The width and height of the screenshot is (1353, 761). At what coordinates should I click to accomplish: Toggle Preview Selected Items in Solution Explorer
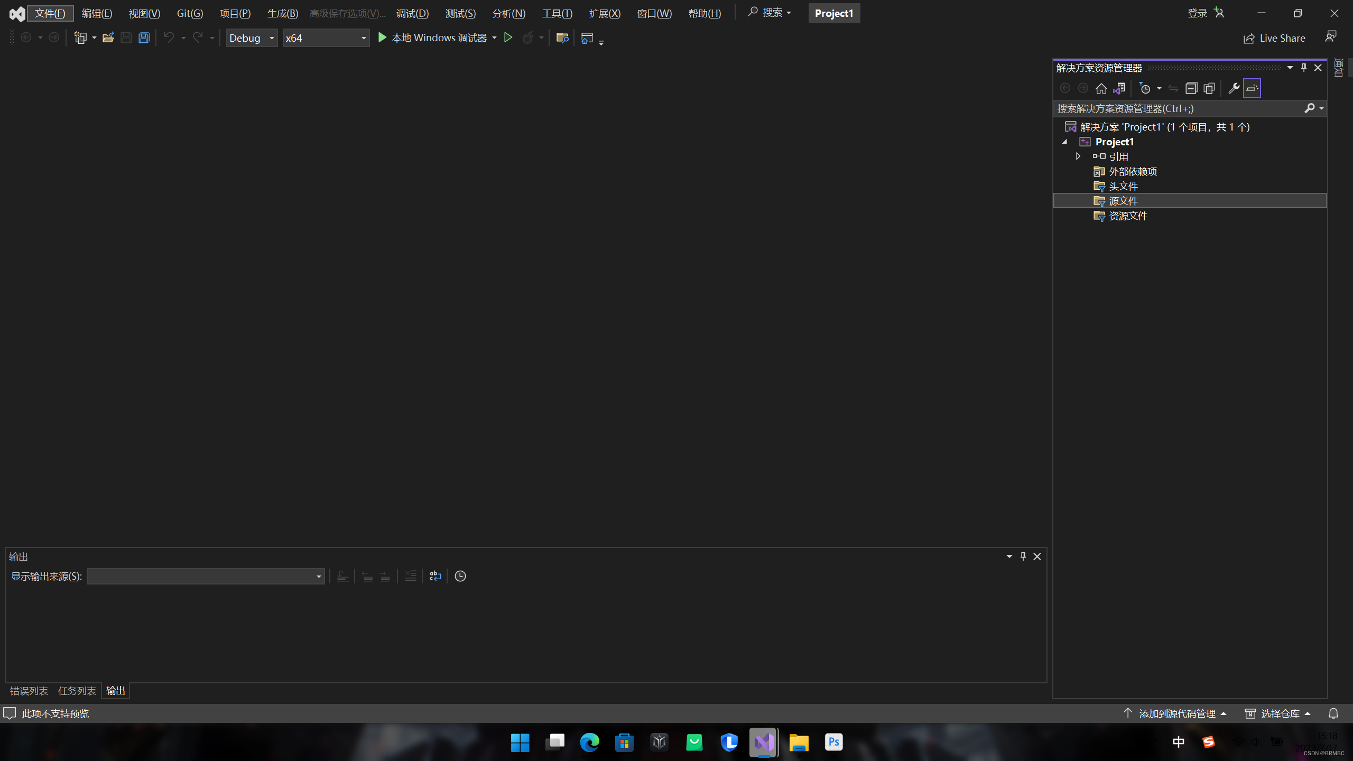(x=1252, y=88)
